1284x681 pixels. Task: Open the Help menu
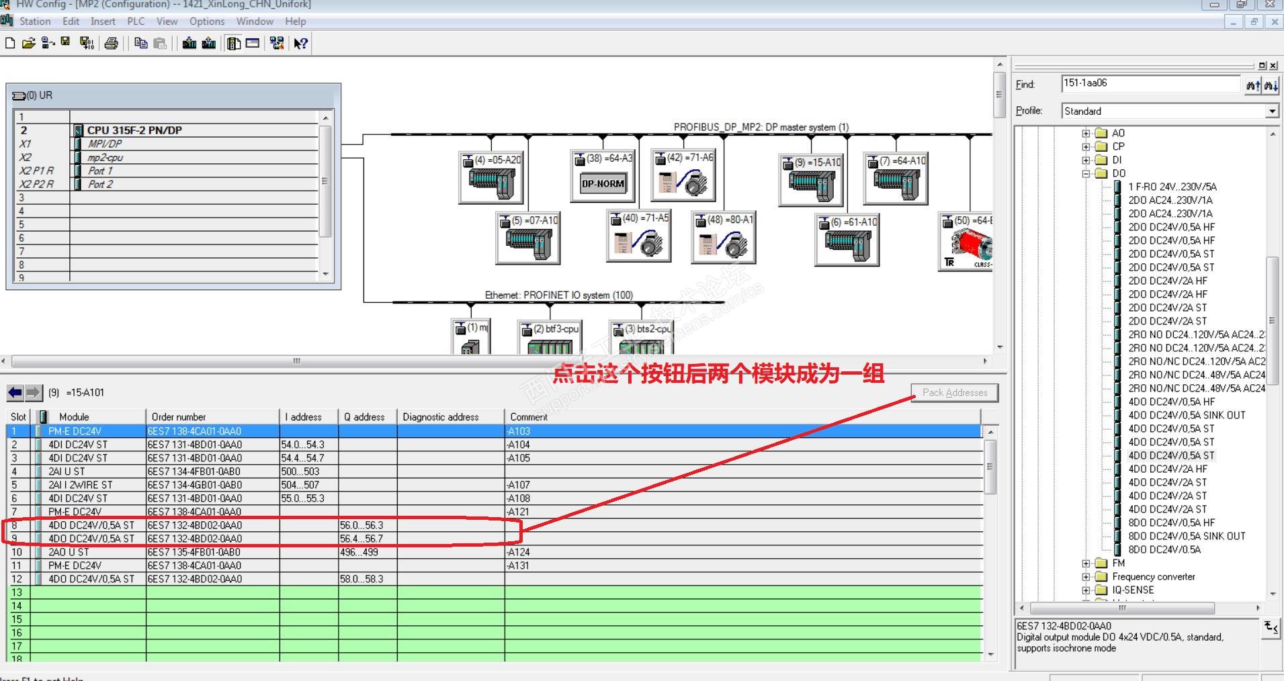(x=295, y=21)
